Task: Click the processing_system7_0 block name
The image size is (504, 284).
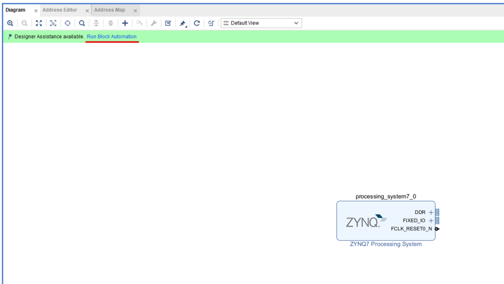Action: coord(386,196)
